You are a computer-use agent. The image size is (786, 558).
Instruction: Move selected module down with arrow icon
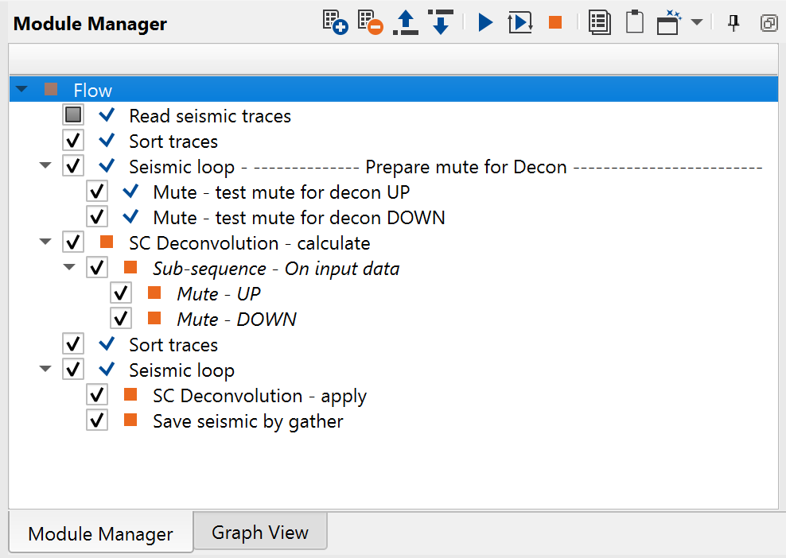[x=440, y=22]
